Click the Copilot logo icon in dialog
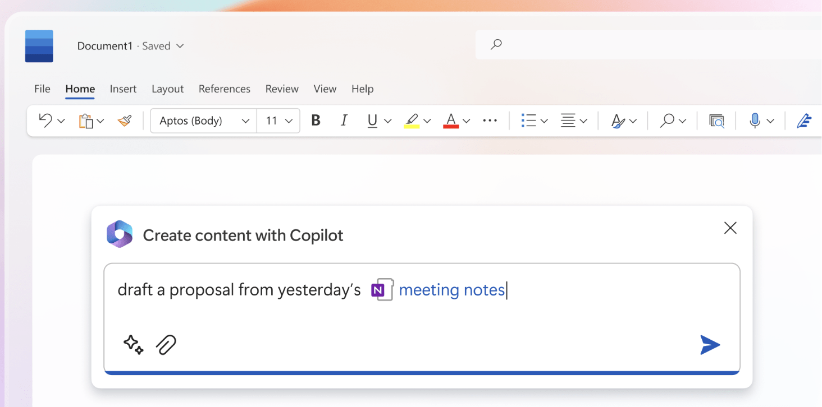Image resolution: width=822 pixels, height=407 pixels. tap(120, 234)
